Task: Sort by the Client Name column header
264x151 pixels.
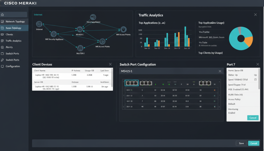Action: (x=39, y=71)
